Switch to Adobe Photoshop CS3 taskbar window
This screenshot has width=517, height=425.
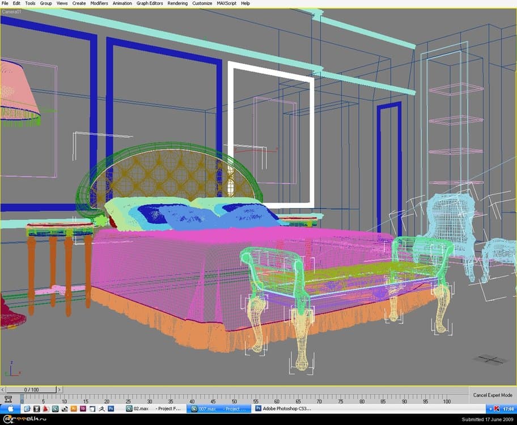click(x=282, y=408)
